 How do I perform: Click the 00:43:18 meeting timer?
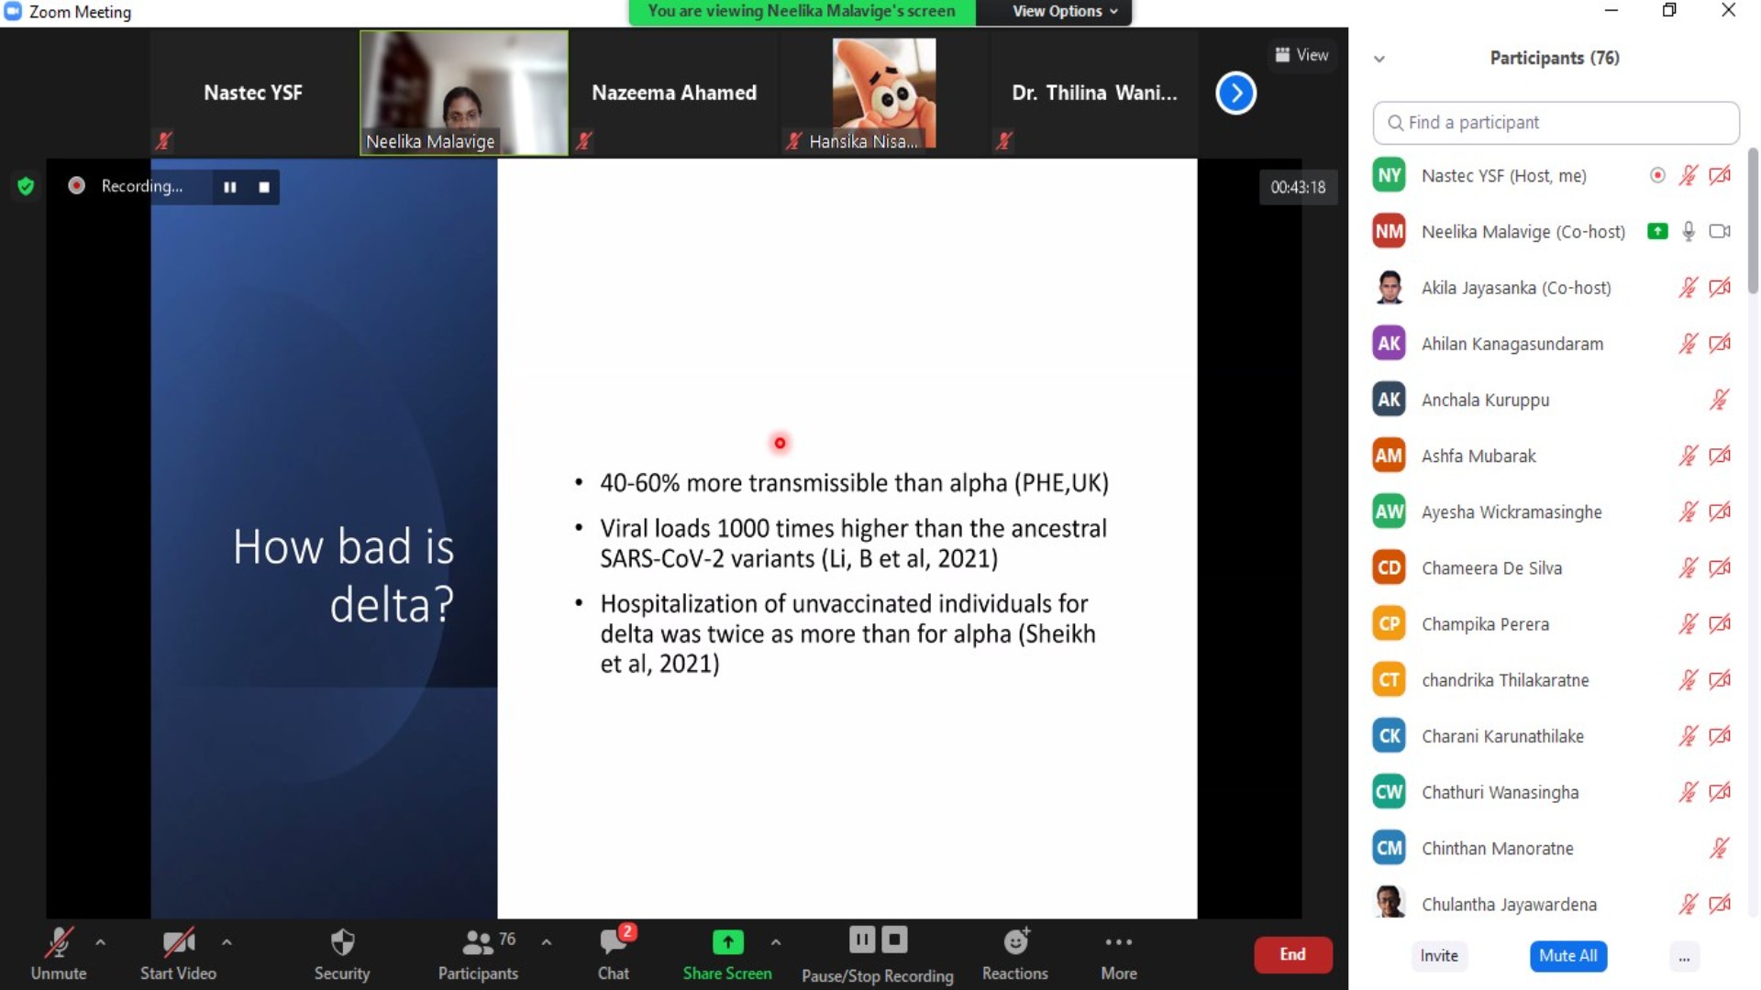pos(1298,187)
